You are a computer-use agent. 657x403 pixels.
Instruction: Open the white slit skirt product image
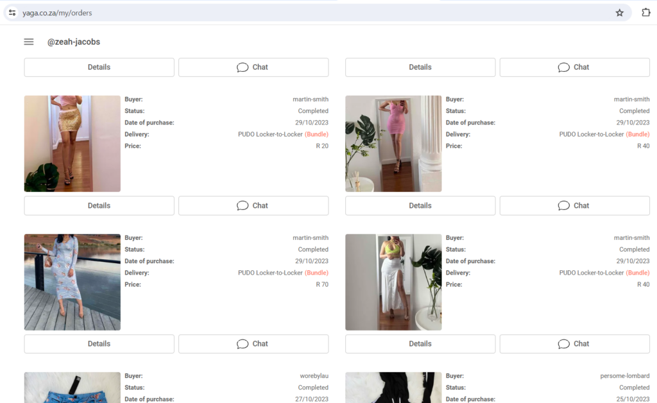(x=393, y=282)
